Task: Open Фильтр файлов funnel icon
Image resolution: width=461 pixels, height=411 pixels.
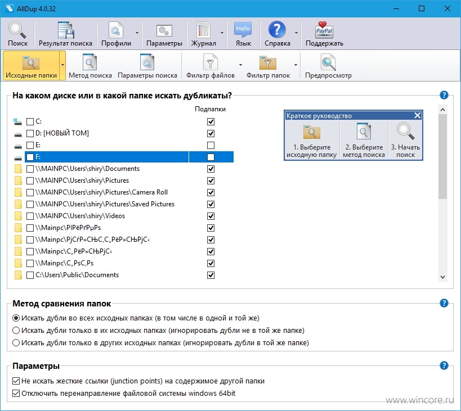Action: [x=210, y=62]
